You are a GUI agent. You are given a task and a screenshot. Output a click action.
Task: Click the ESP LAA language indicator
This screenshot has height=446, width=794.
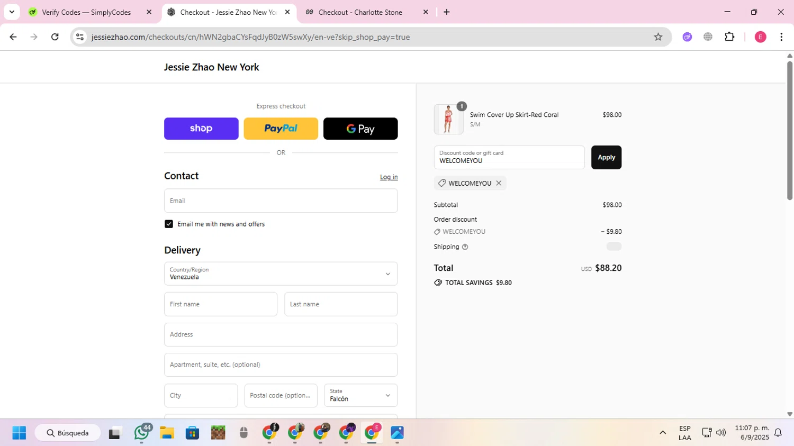(685, 433)
